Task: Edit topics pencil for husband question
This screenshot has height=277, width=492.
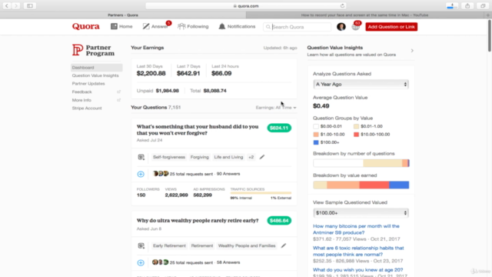Action: tap(262, 157)
